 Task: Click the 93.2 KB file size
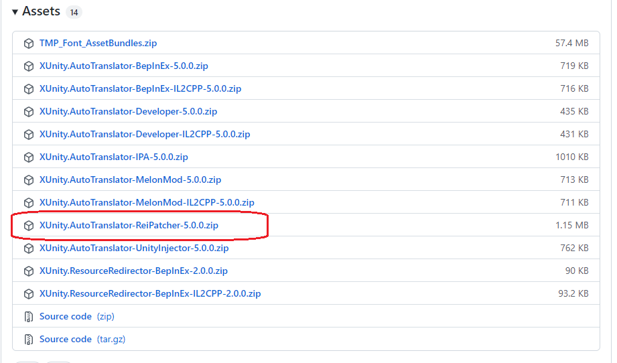point(573,294)
